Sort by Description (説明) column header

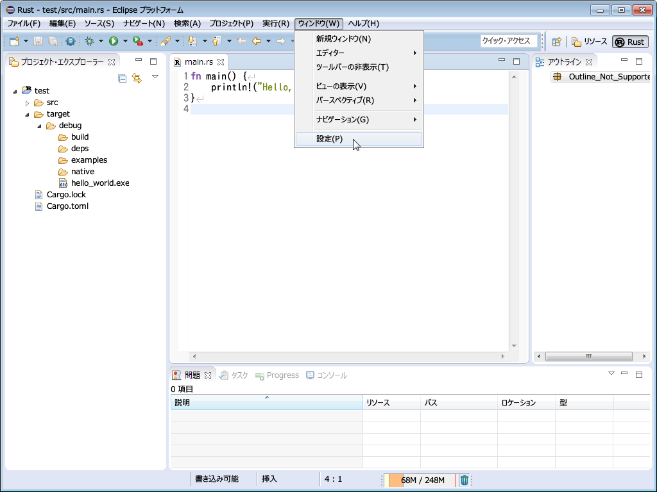[266, 402]
